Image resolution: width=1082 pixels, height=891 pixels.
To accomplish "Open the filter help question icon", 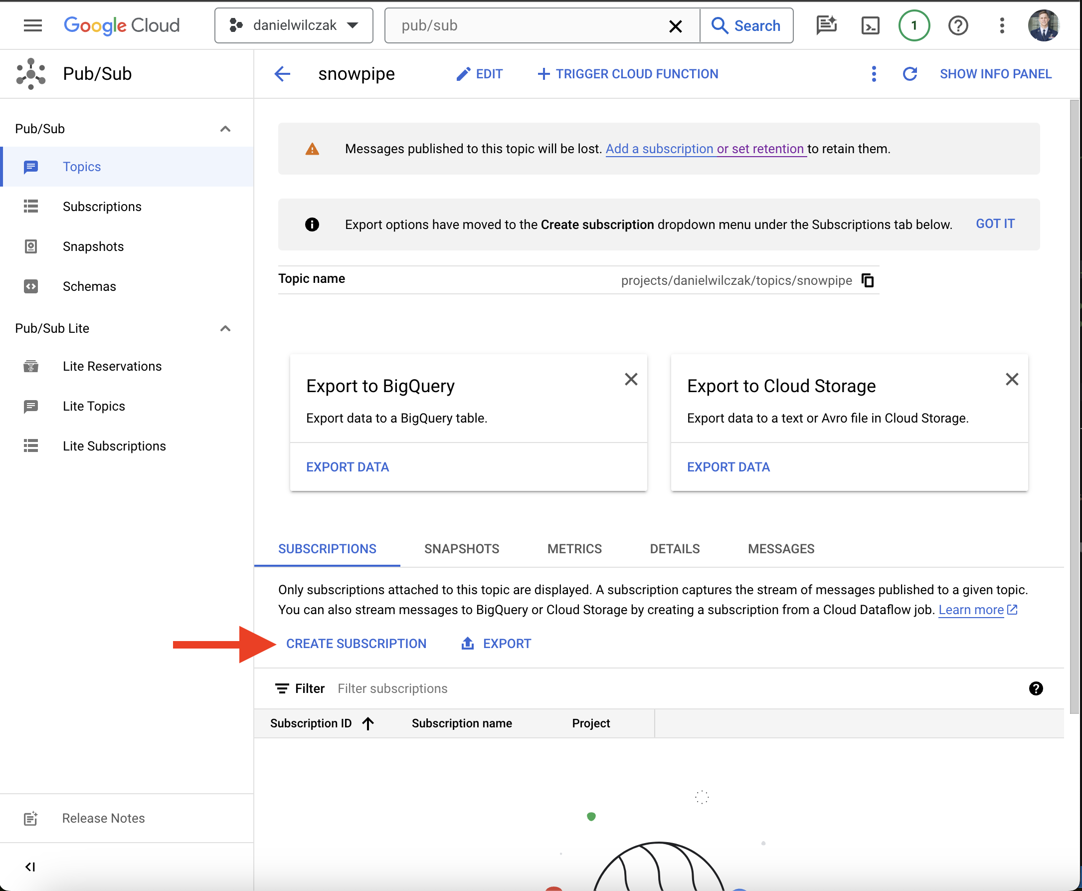I will pyautogui.click(x=1036, y=689).
